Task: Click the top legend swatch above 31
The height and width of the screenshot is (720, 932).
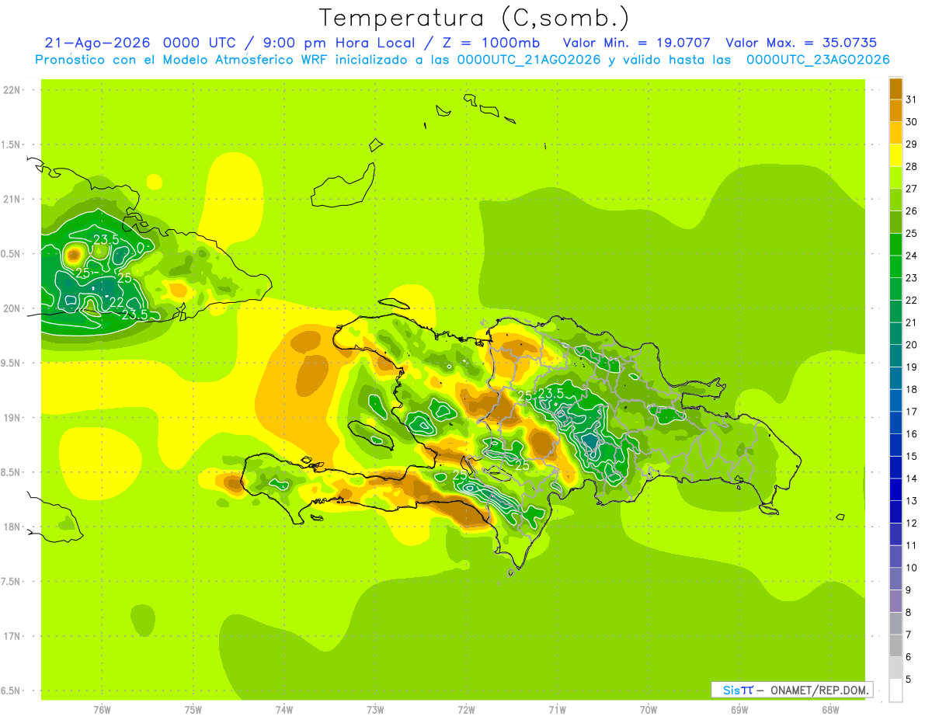Action: [895, 89]
